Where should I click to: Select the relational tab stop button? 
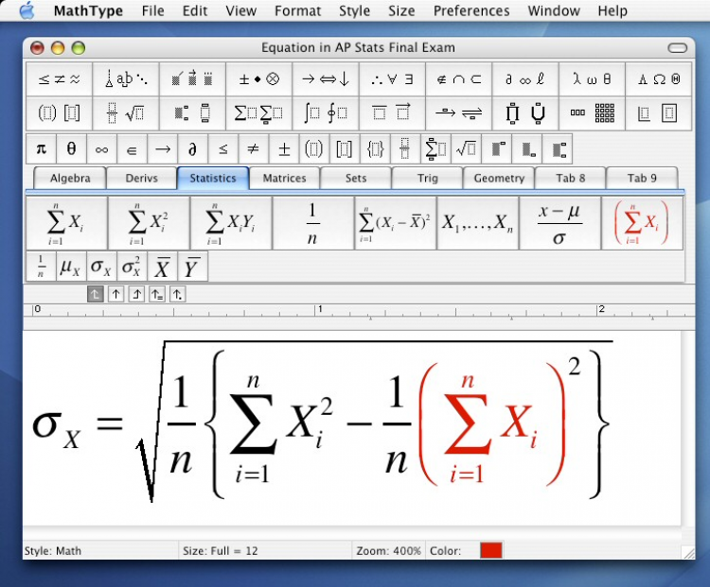click(157, 294)
